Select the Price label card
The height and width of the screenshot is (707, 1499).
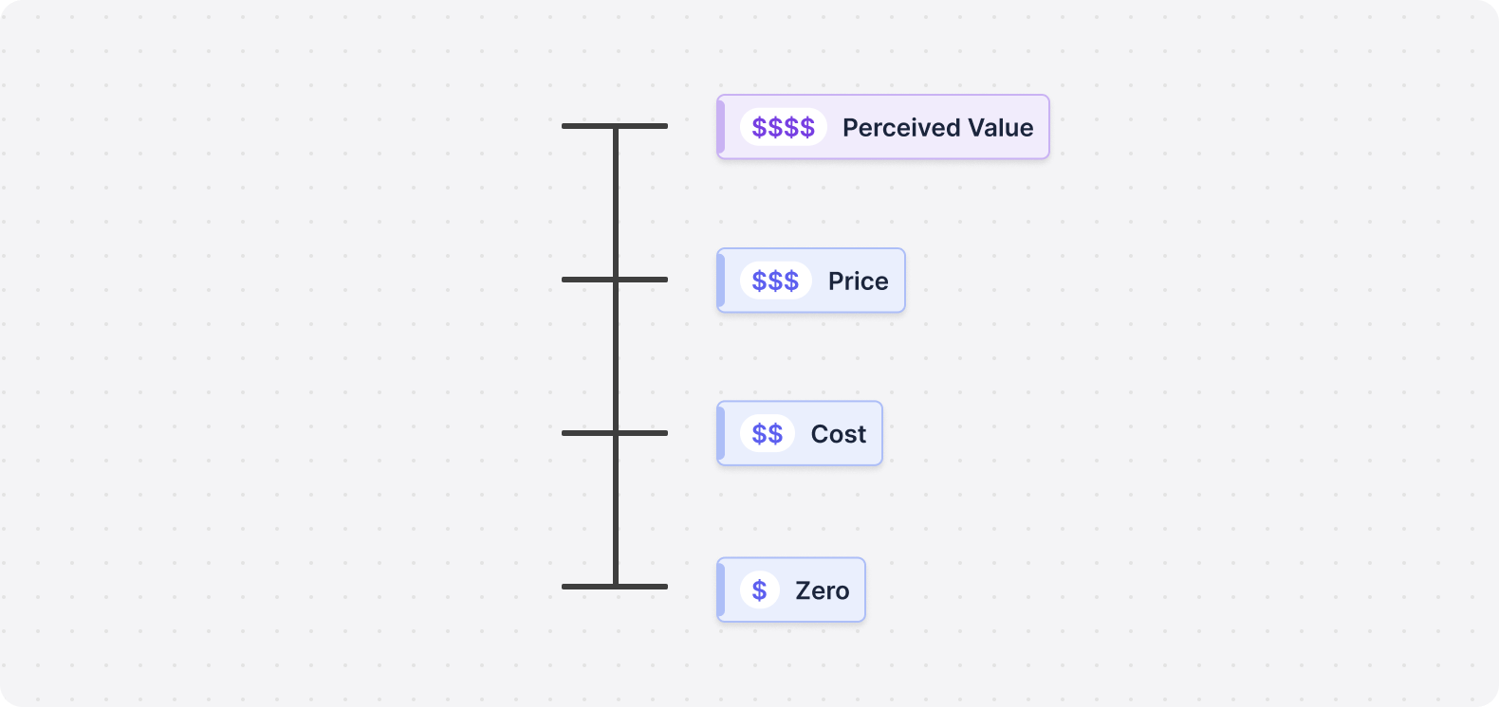(x=811, y=281)
